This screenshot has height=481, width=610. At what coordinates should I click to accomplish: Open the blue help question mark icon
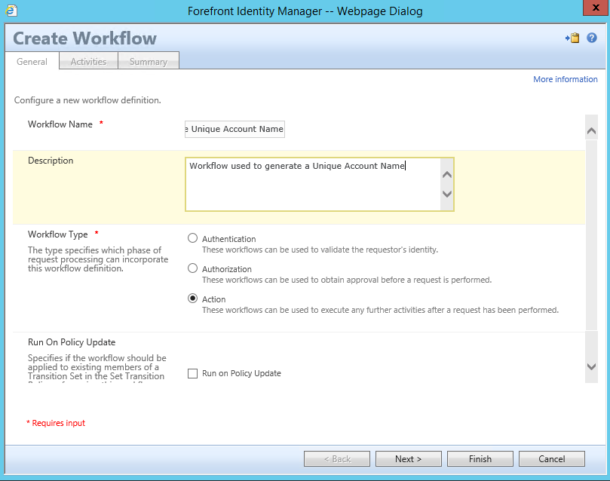click(x=592, y=38)
